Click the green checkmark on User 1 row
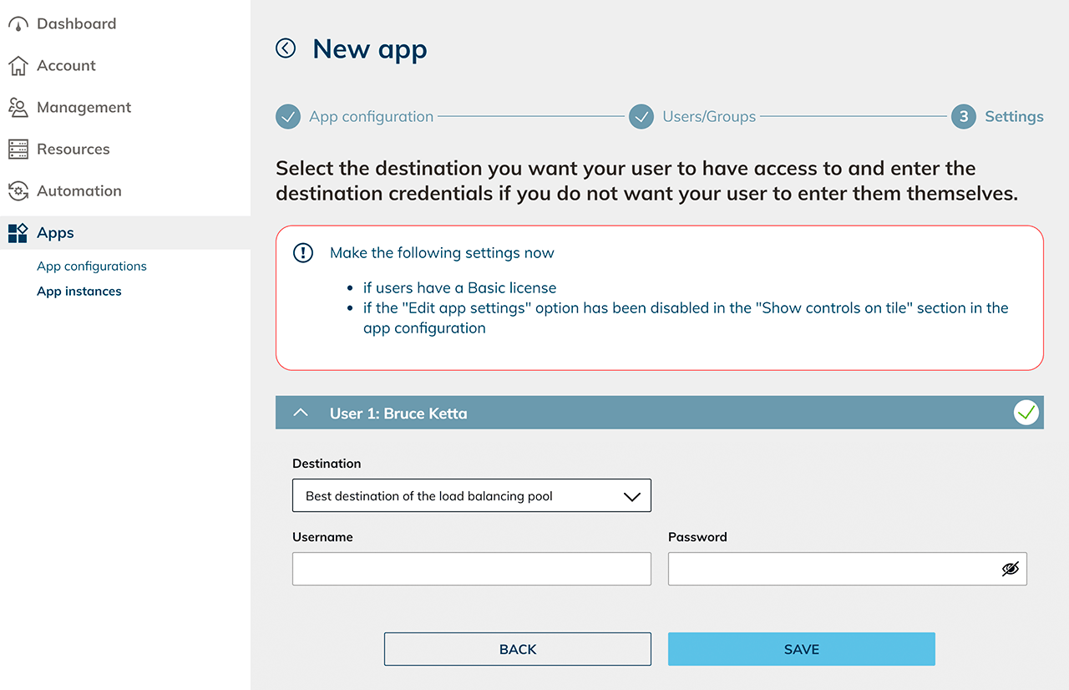This screenshot has width=1069, height=690. click(x=1026, y=413)
